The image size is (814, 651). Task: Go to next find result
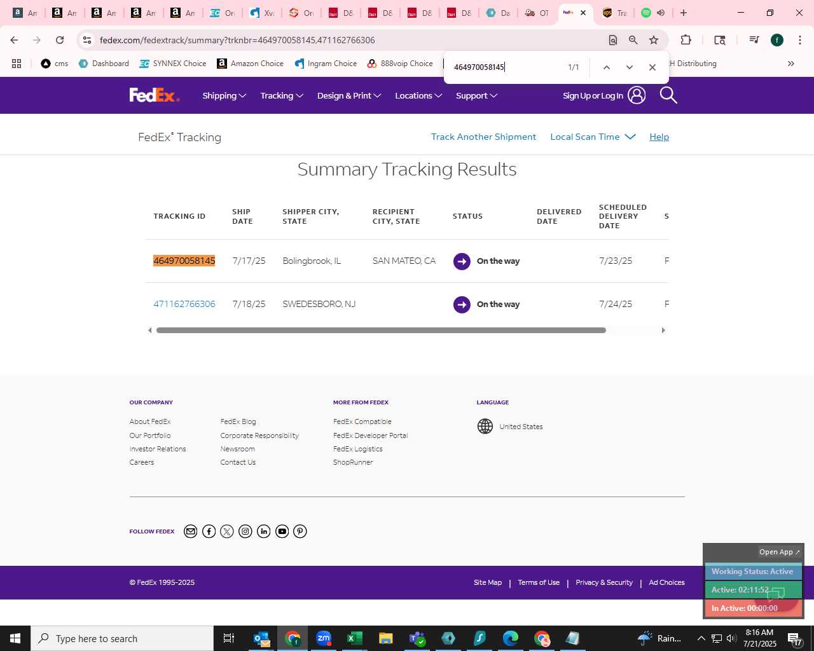[630, 67]
